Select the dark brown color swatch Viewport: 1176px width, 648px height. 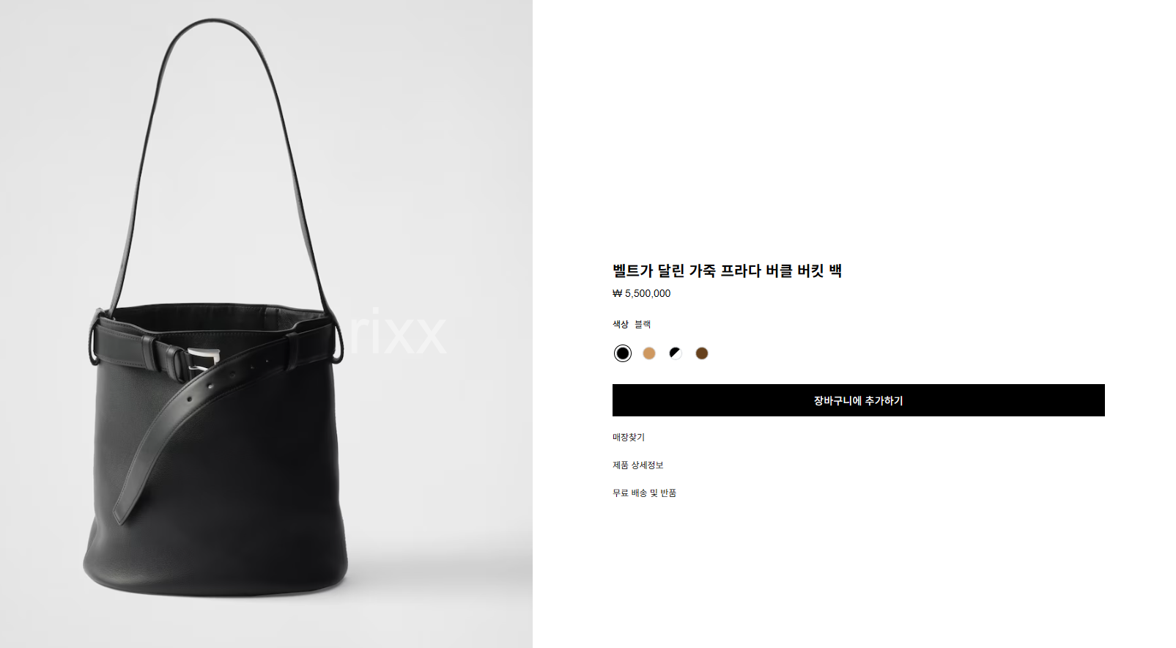click(702, 353)
